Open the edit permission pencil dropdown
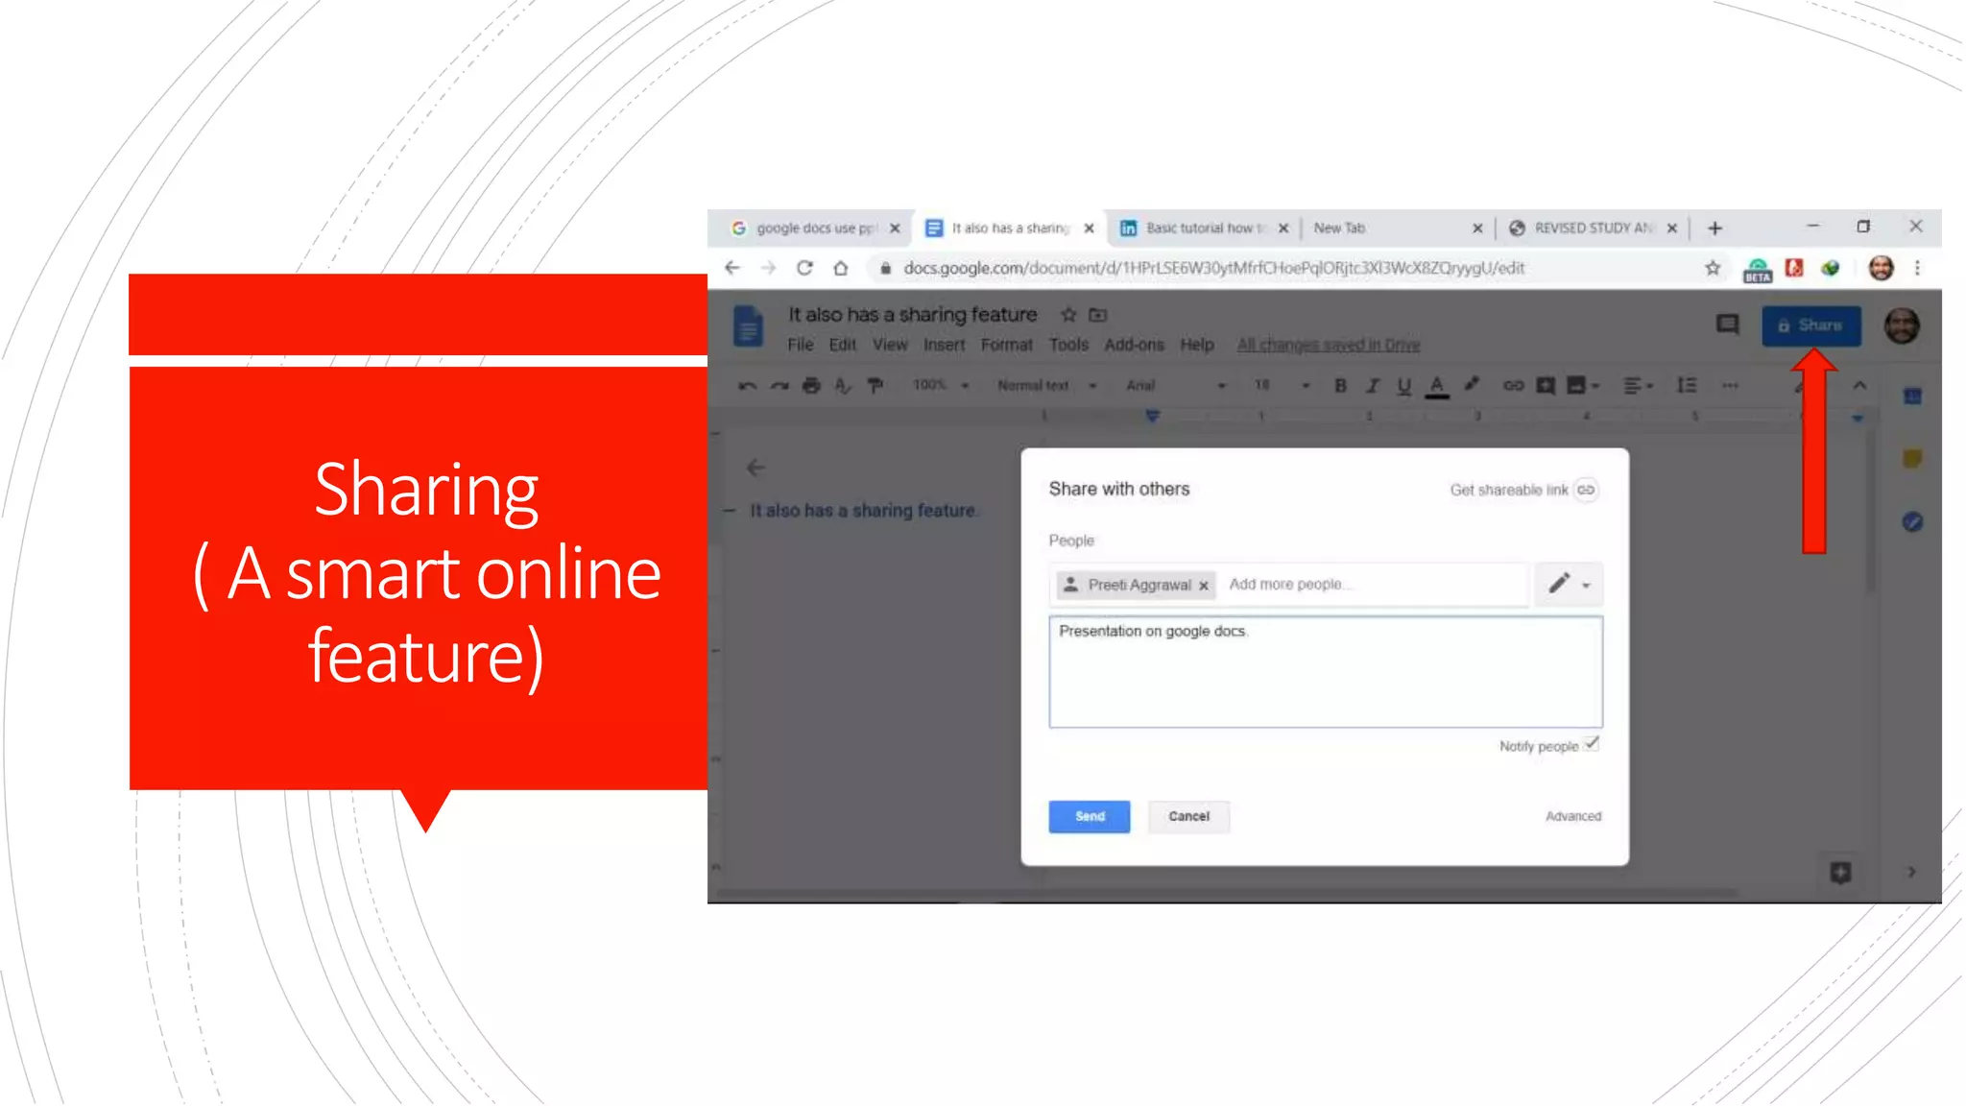This screenshot has height=1106, width=1966. point(1569,584)
